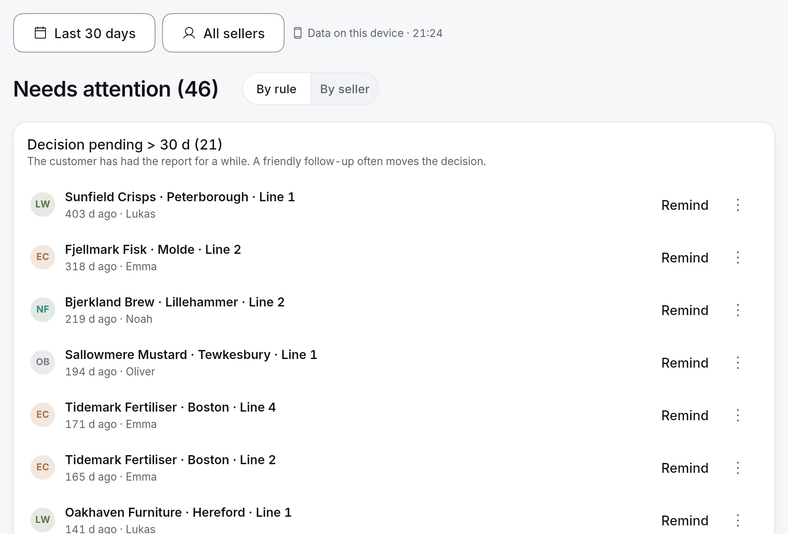Click EC avatar beside Fjellmark Fisk
This screenshot has height=534, width=788.
point(43,257)
